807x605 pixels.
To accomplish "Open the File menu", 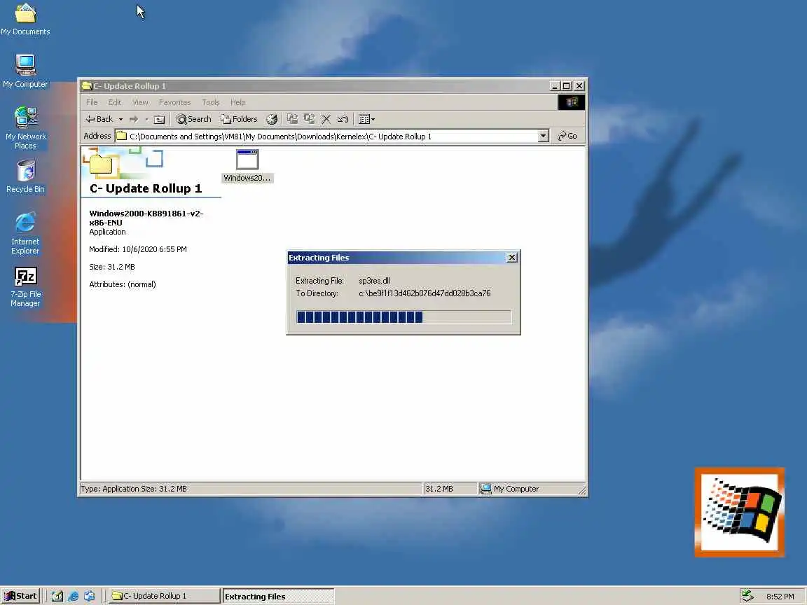I will (92, 102).
